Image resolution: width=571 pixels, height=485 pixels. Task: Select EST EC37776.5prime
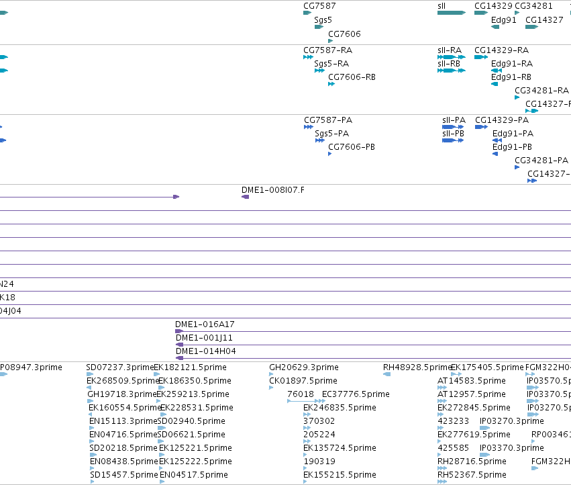pyautogui.click(x=356, y=394)
